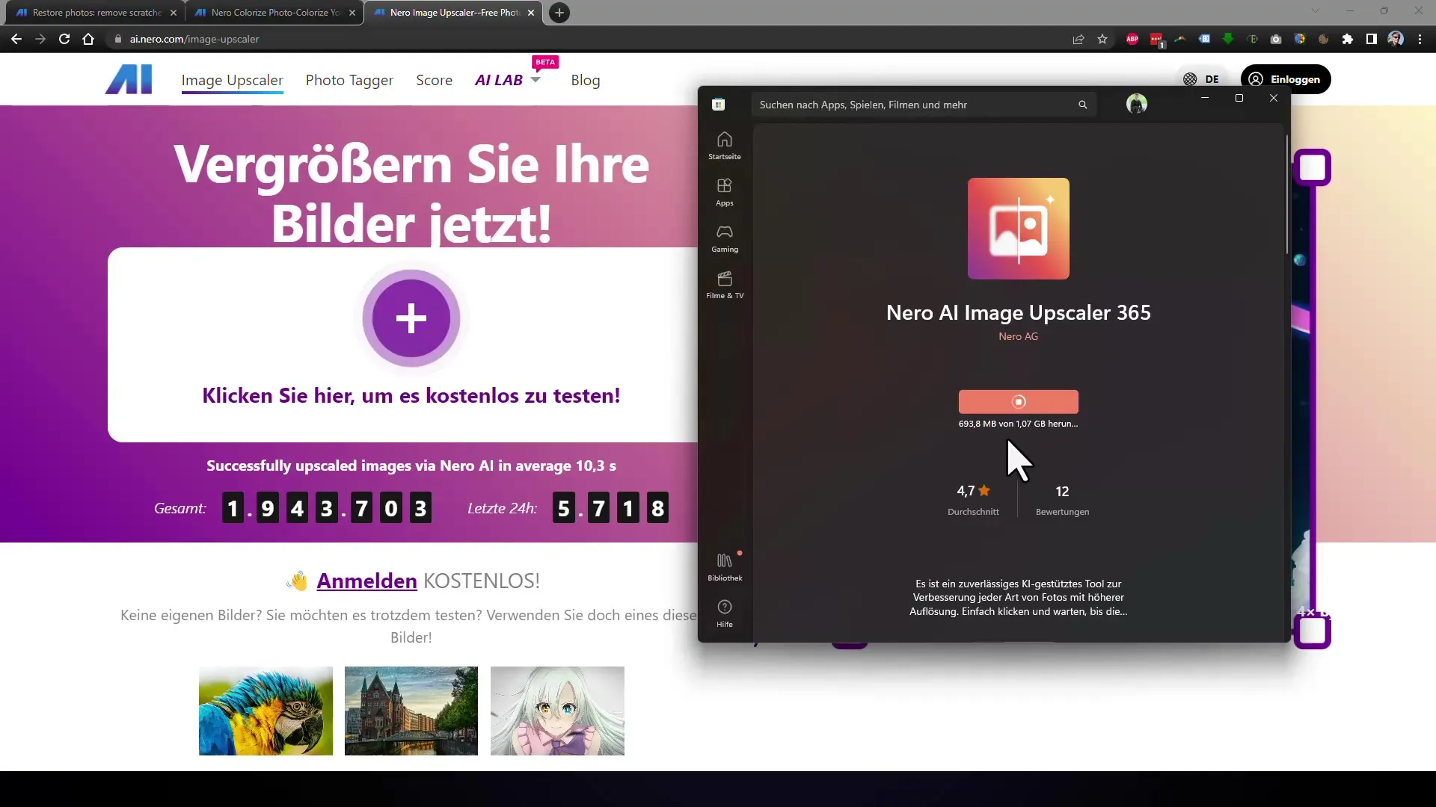Open the Microsoft Store user profile avatar

1137,104
